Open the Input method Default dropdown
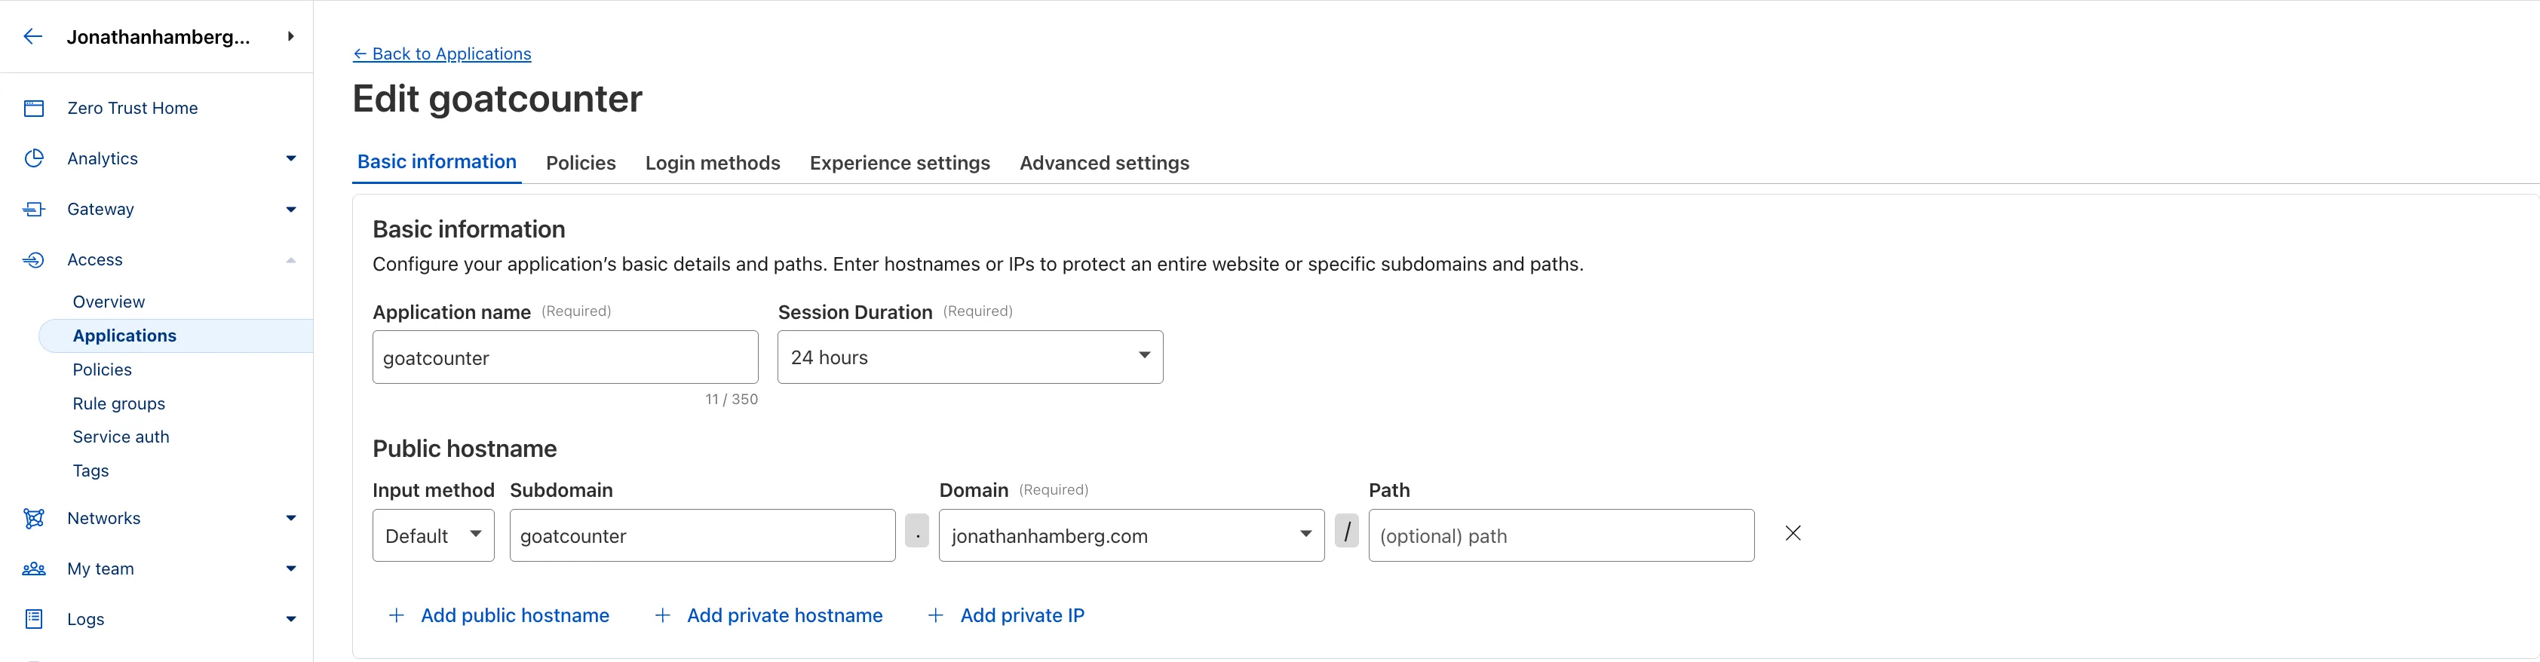Viewport: 2540px width, 662px height. [434, 536]
